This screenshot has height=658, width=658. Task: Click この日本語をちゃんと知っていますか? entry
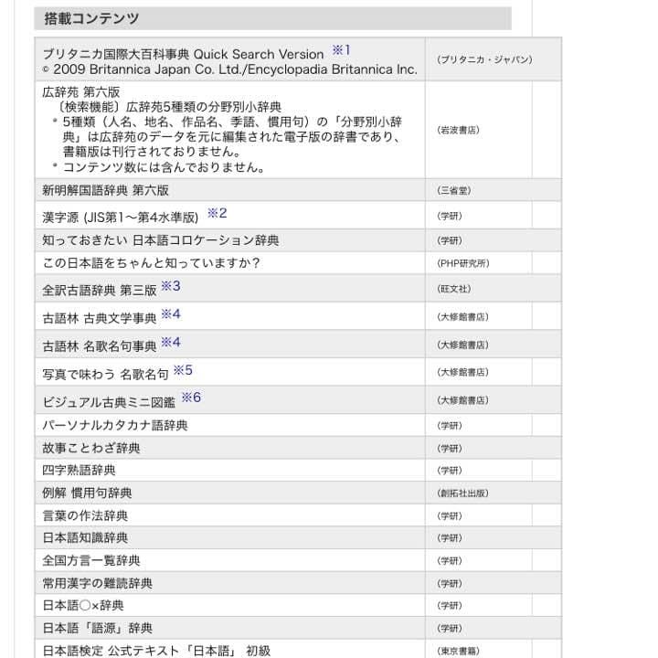click(152, 263)
